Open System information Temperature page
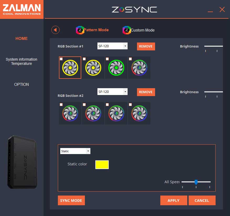 [x=21, y=61]
